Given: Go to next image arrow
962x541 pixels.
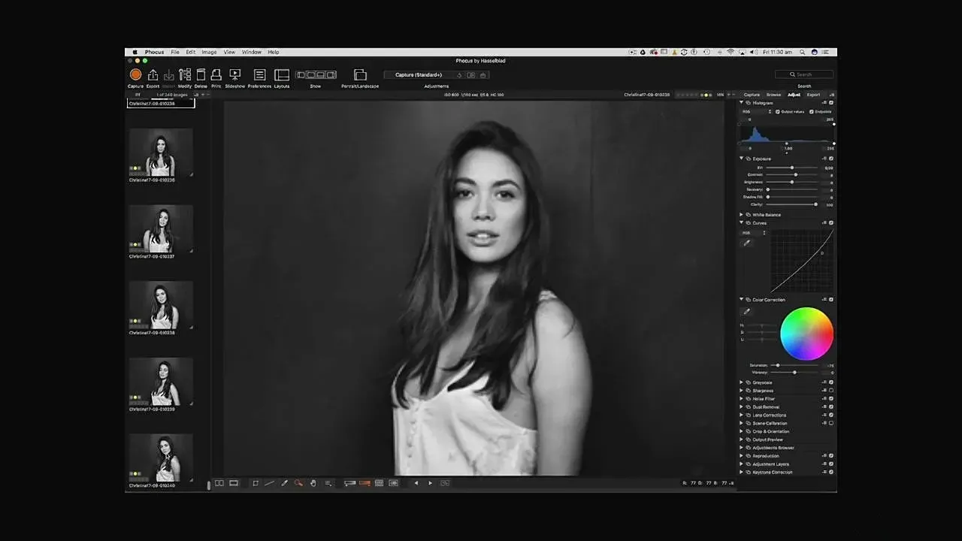Looking at the screenshot, I should tap(430, 483).
